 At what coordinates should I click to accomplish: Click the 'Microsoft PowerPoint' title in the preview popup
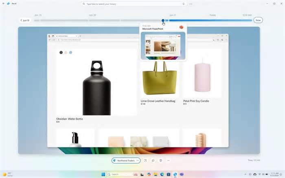153,29
